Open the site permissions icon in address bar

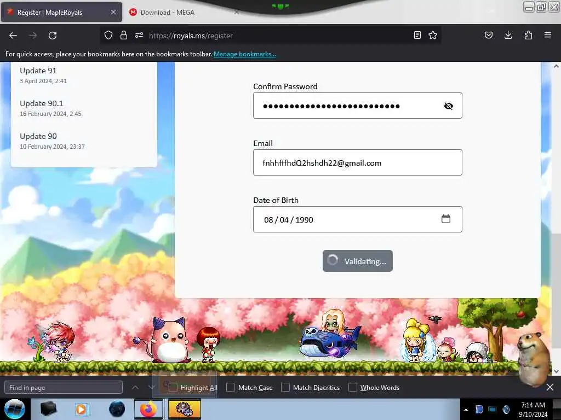tap(139, 36)
